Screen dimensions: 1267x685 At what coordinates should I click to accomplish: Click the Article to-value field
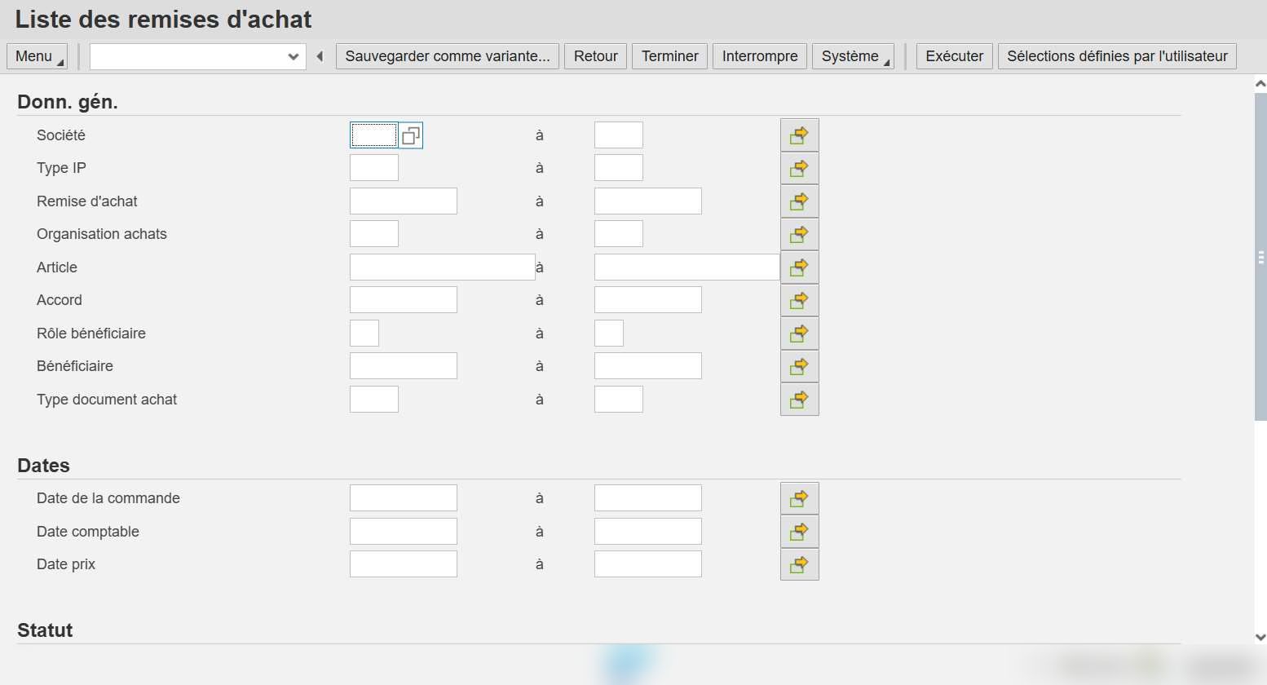tap(687, 267)
